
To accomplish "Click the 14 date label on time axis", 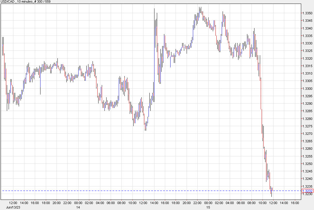I will (x=78, y=207).
